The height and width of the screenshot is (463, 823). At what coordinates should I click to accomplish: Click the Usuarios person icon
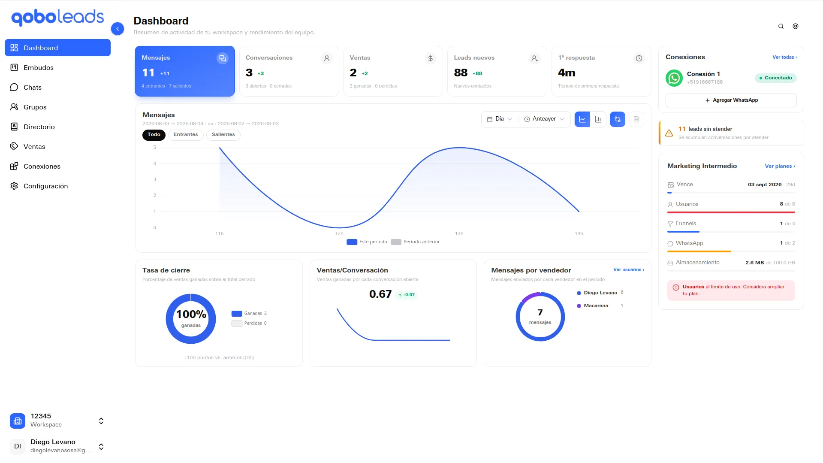point(670,205)
